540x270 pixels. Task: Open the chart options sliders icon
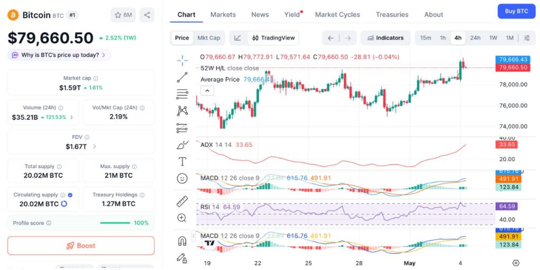click(527, 38)
